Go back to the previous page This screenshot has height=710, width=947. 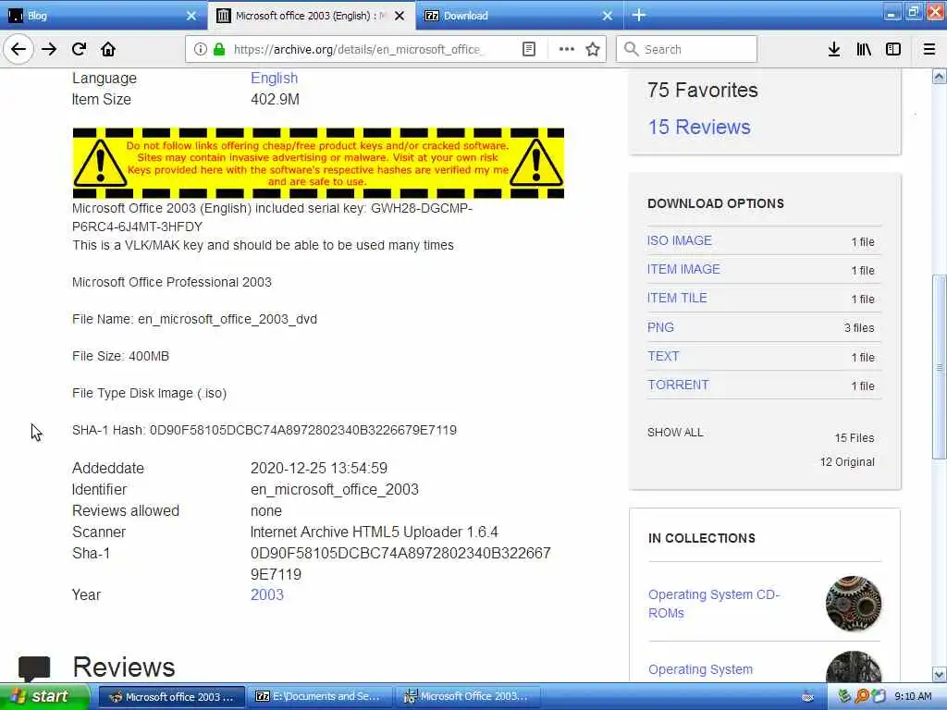[18, 49]
